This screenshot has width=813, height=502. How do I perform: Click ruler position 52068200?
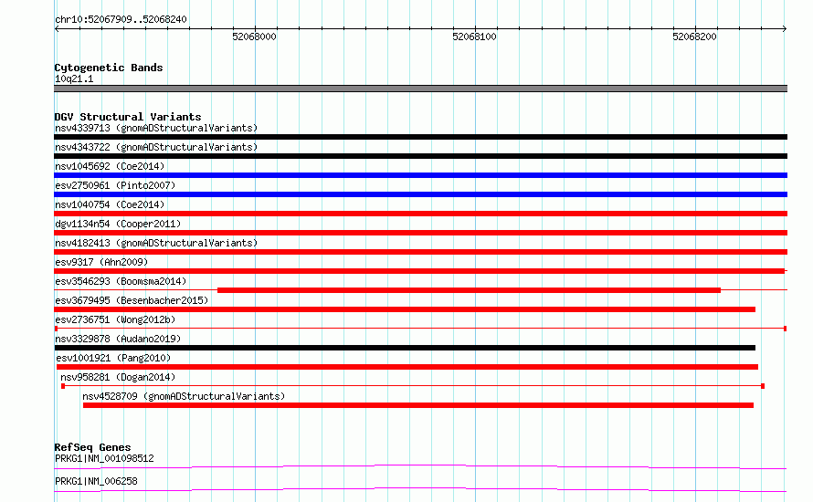tap(694, 37)
